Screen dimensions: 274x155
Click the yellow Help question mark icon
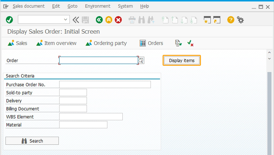click(x=231, y=20)
